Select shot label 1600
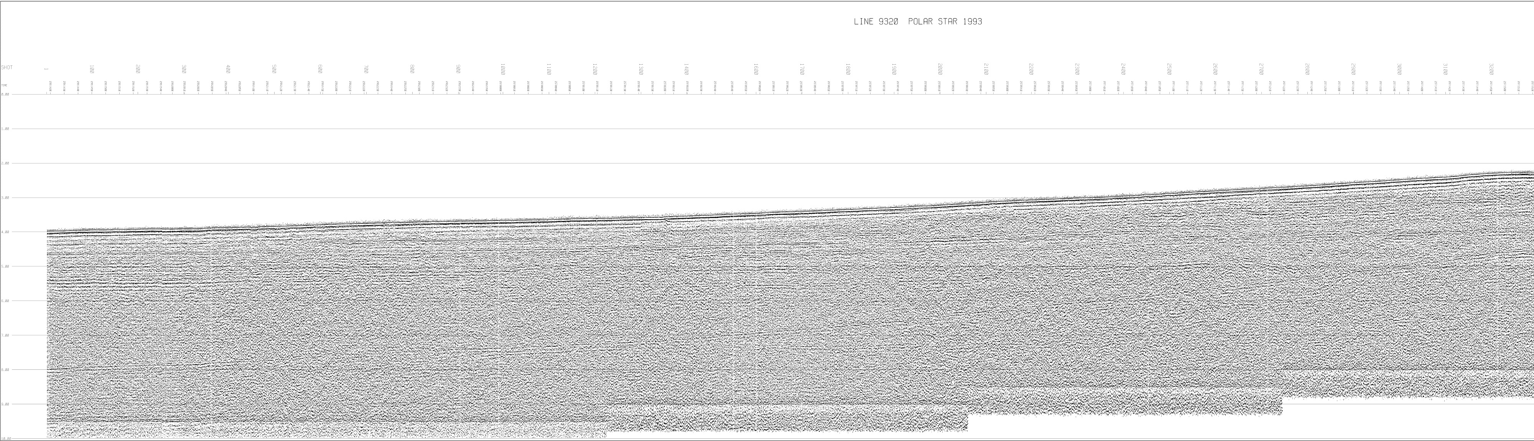This screenshot has height=441, width=1534. coord(756,69)
